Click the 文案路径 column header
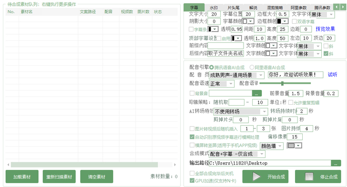 (x=88, y=12)
